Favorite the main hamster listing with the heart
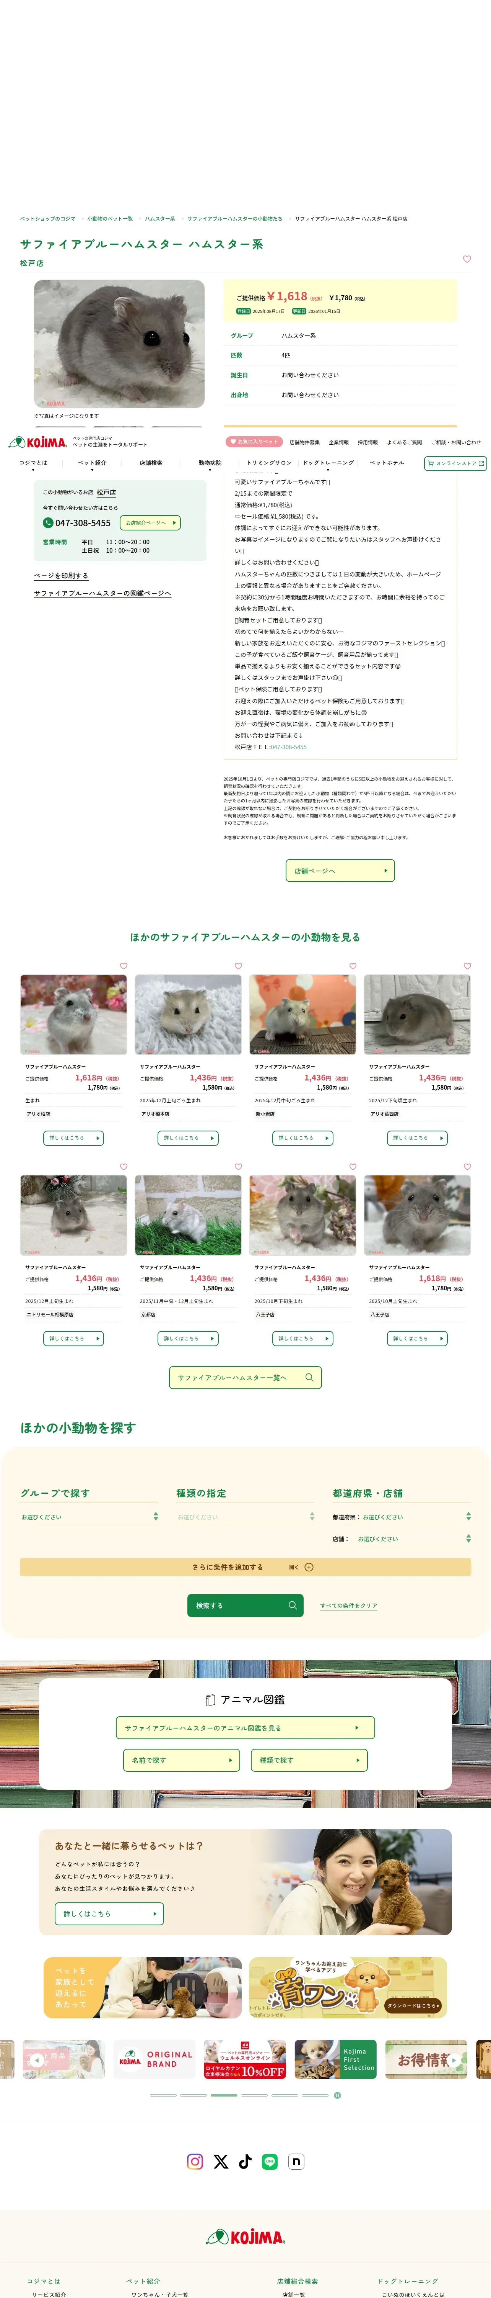 click(x=466, y=259)
